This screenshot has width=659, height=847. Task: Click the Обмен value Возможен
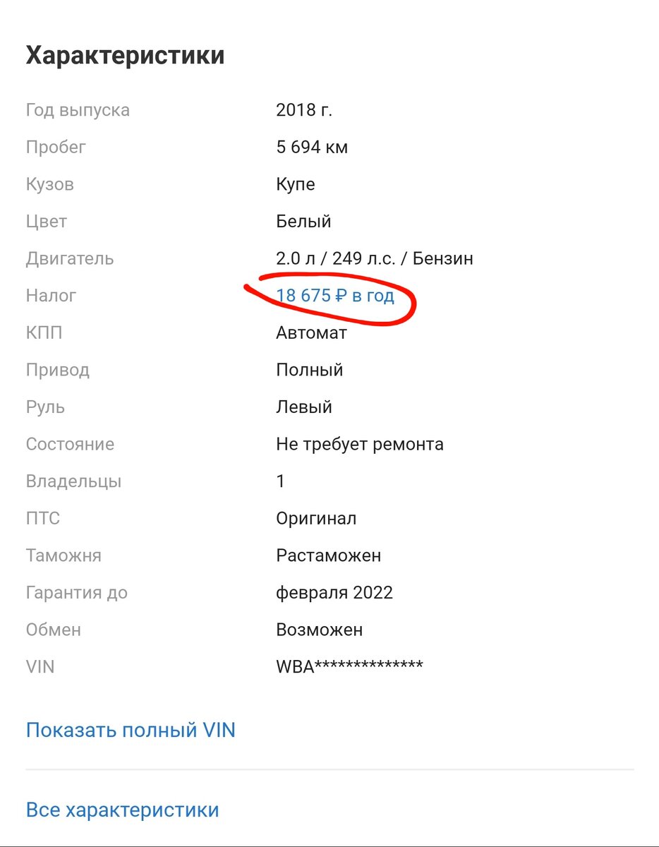[319, 630]
